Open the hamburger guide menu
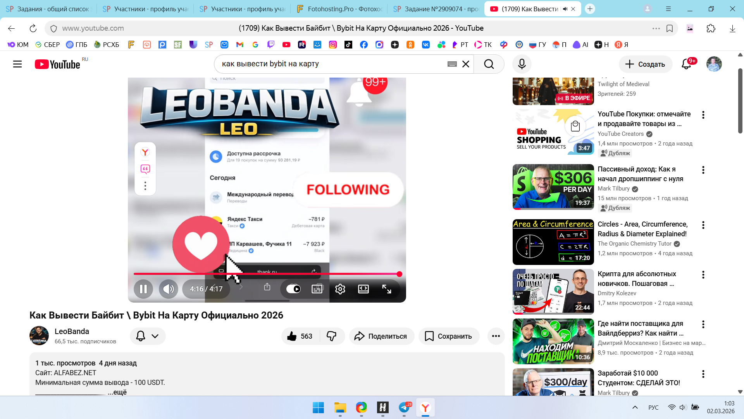This screenshot has height=419, width=744. pos(17,64)
